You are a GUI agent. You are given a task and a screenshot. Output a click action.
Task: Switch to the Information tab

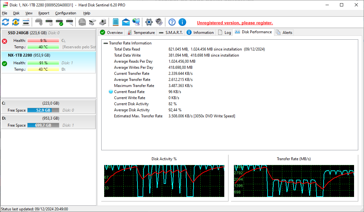click(200, 32)
